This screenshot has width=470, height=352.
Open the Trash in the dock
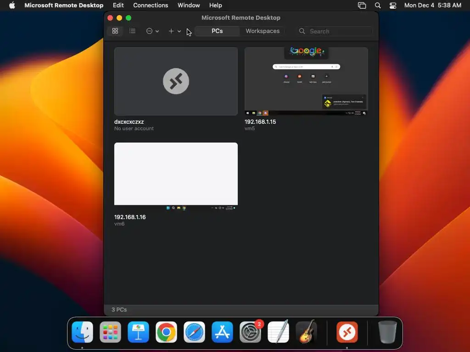(x=387, y=332)
